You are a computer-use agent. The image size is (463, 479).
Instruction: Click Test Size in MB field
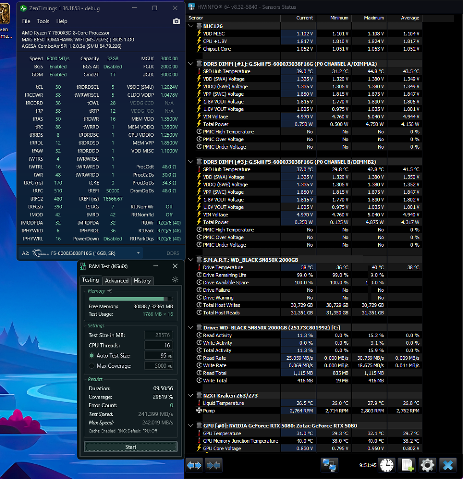pyautogui.click(x=158, y=335)
